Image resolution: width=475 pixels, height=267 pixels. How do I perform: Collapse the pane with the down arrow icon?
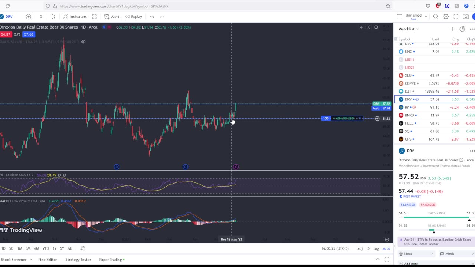point(361,27)
